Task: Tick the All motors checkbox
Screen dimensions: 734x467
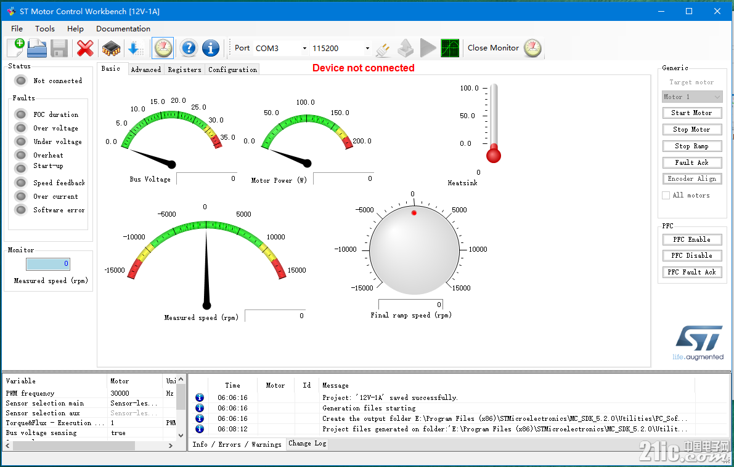Action: pyautogui.click(x=666, y=196)
